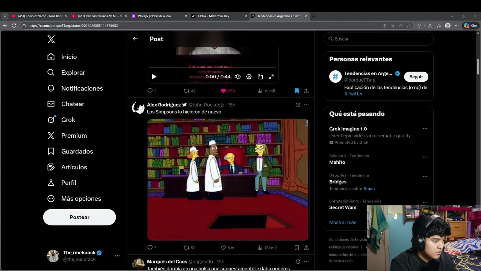Click the browser address bar URL

point(73,26)
